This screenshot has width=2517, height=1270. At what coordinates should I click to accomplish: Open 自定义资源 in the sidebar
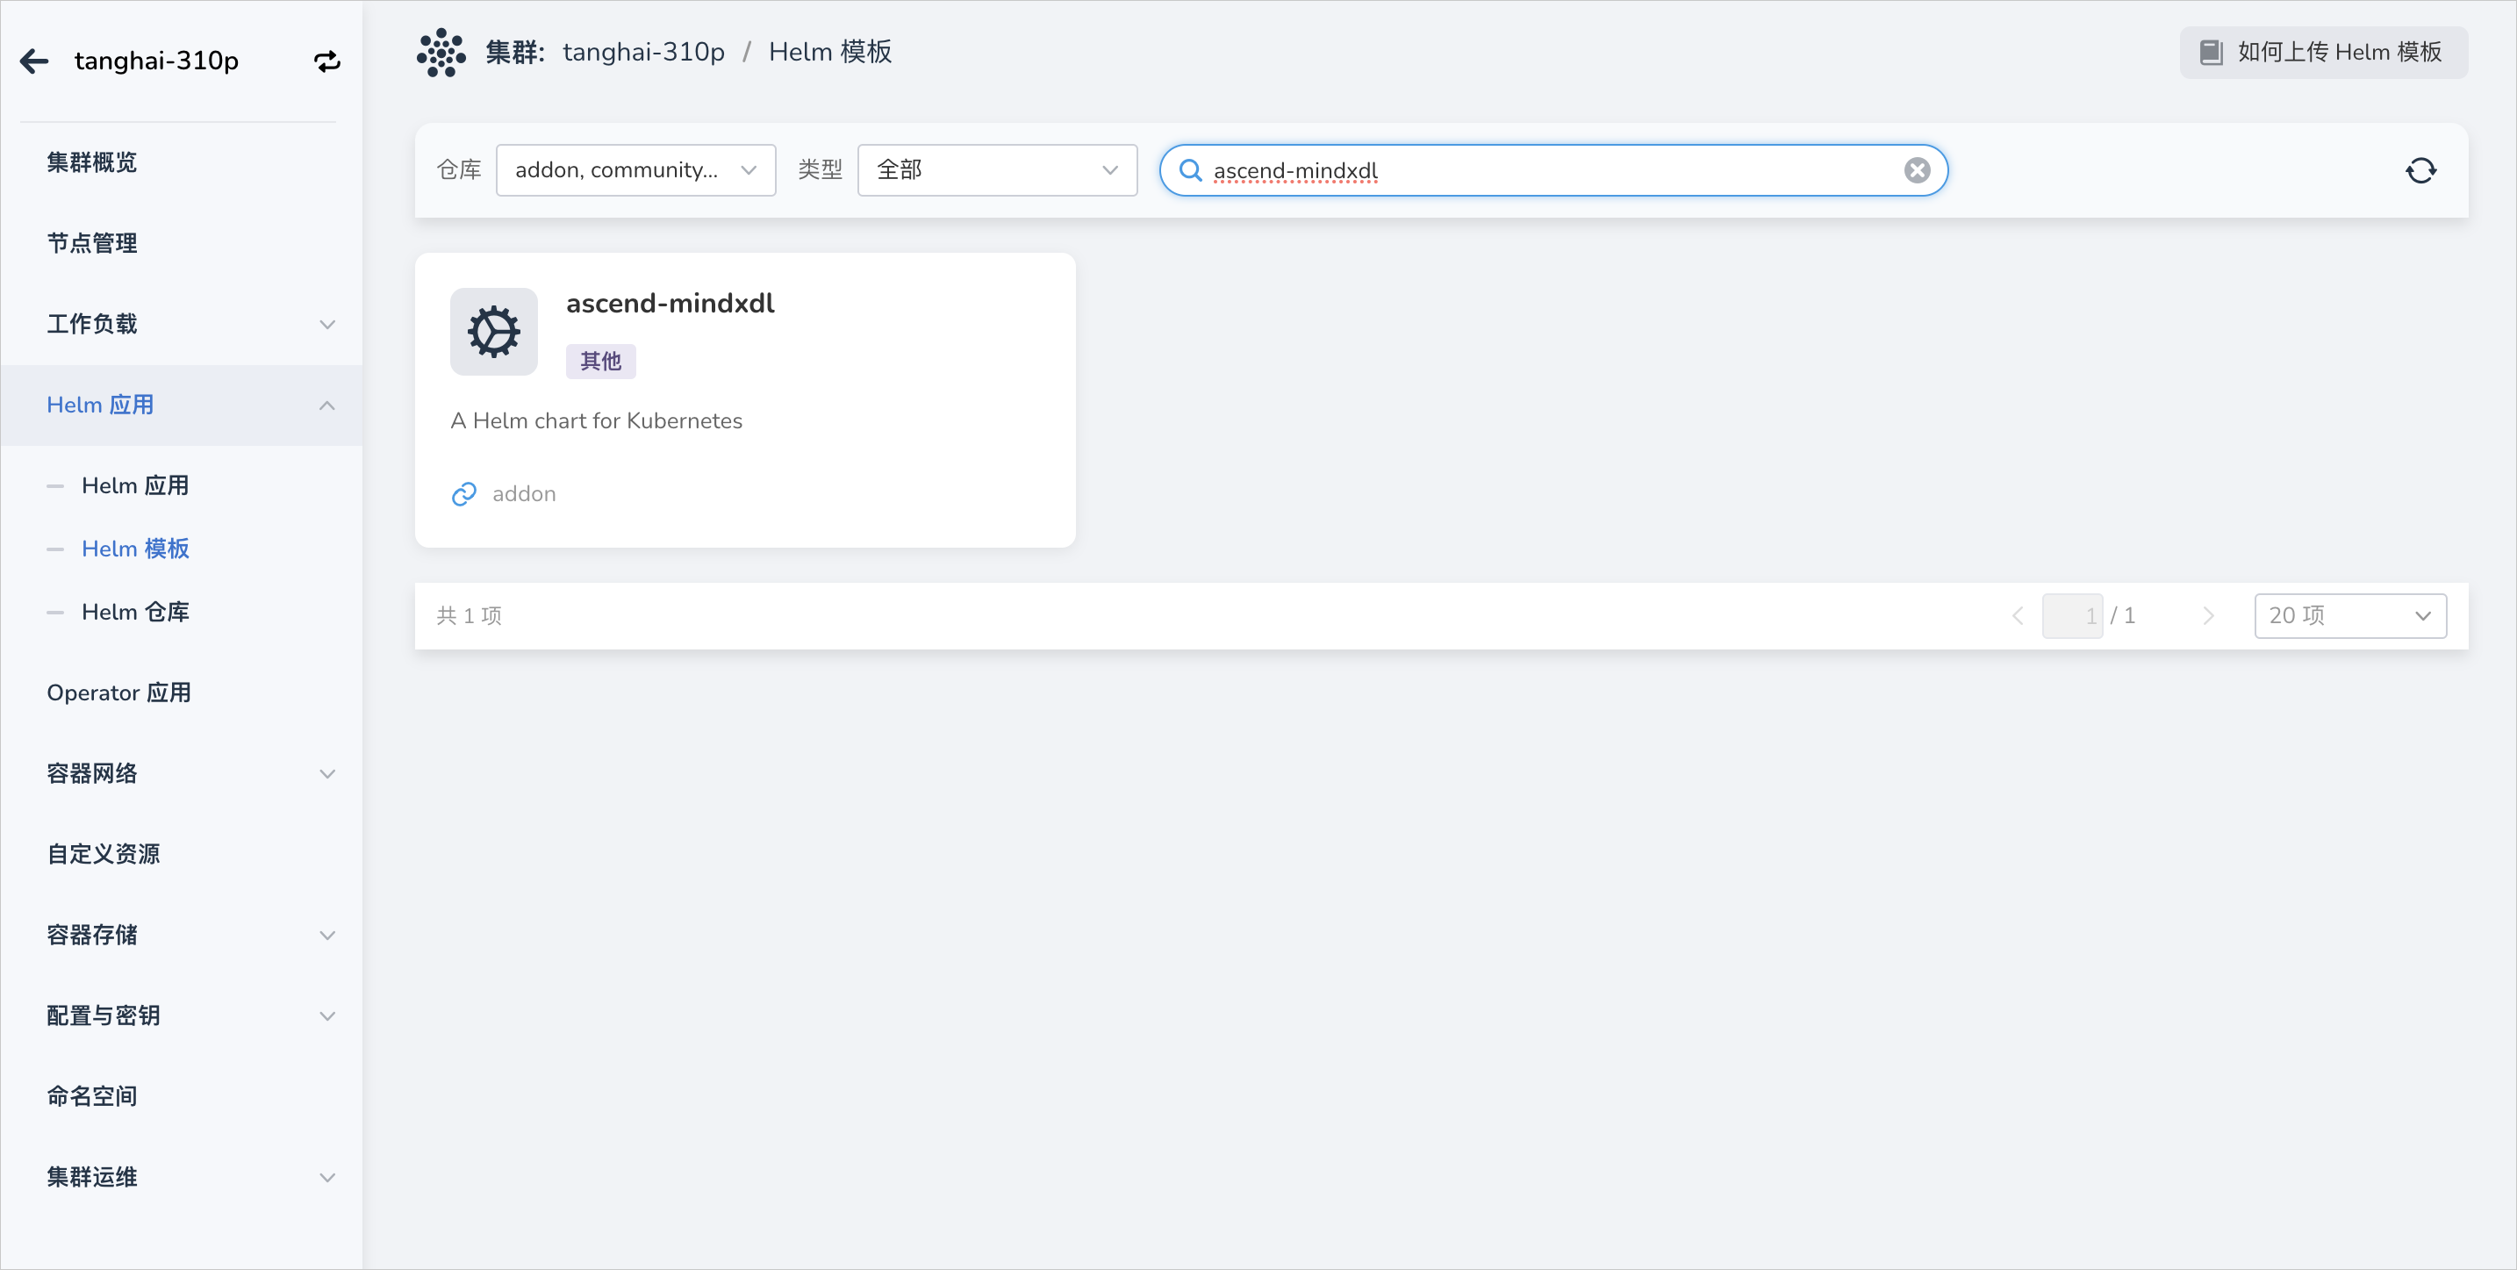pos(103,854)
